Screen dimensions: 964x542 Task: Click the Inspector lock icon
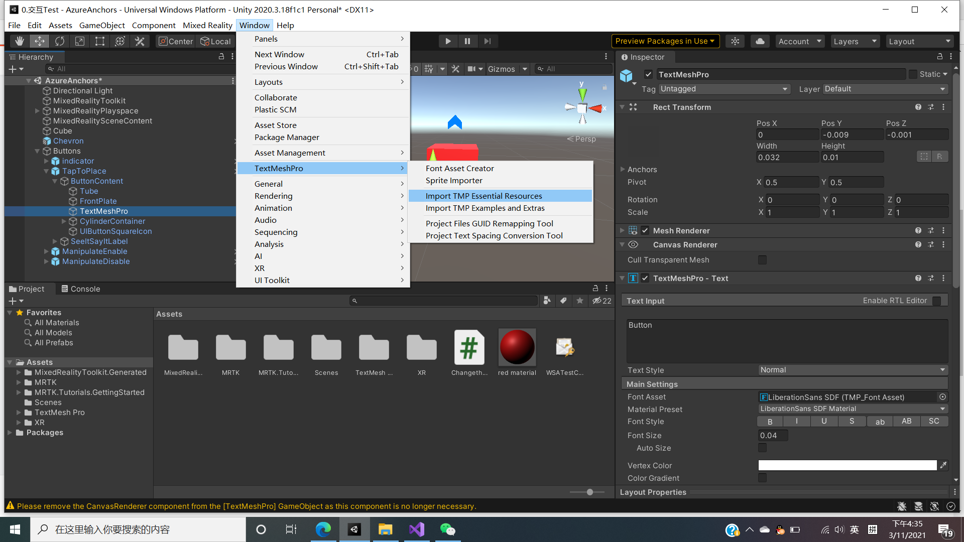[x=939, y=57]
